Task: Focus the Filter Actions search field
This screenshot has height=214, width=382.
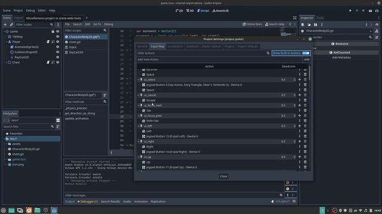Action: click(204, 53)
